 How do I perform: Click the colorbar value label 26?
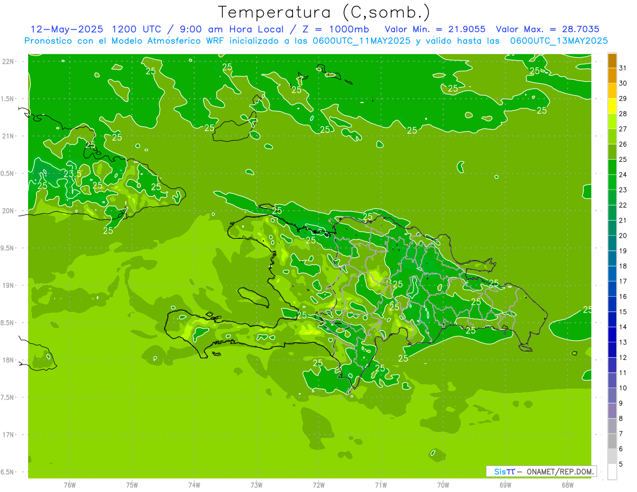click(x=623, y=144)
